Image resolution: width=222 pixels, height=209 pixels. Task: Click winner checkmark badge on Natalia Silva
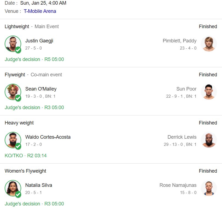[18, 195]
